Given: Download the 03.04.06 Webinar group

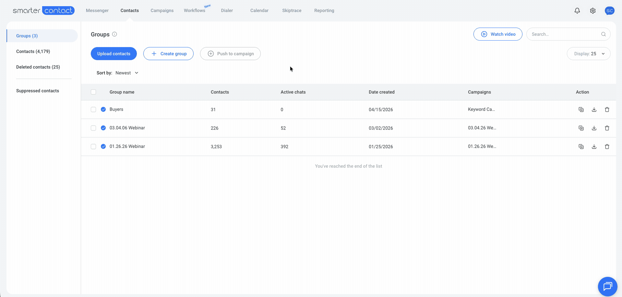Looking at the screenshot, I should tap(594, 128).
